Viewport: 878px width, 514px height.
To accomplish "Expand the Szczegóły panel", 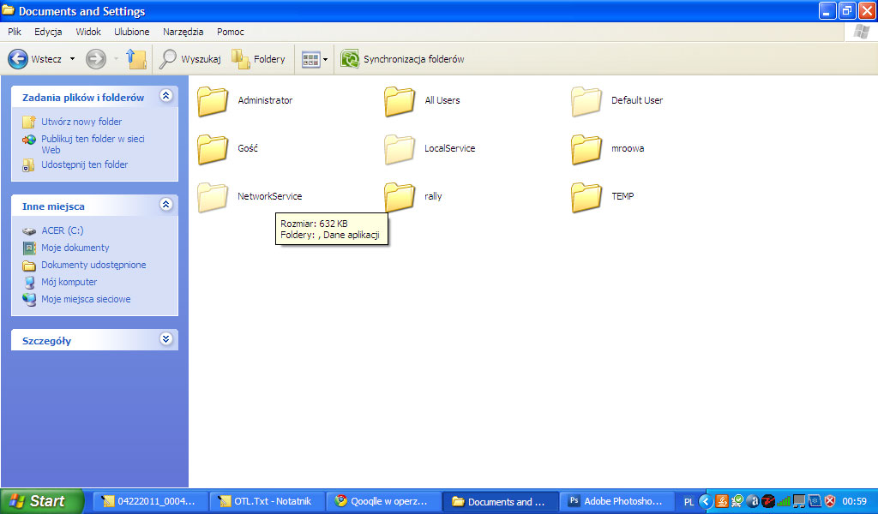I will [x=165, y=339].
